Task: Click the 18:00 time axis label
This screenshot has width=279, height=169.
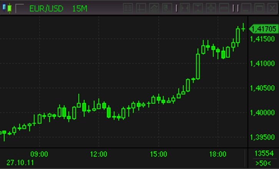Action: pyautogui.click(x=218, y=154)
